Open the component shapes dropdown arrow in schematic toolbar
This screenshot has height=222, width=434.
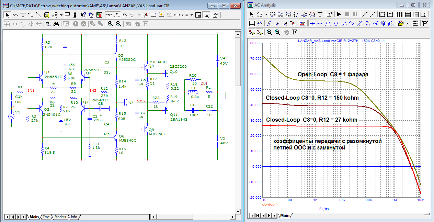click(x=61, y=15)
